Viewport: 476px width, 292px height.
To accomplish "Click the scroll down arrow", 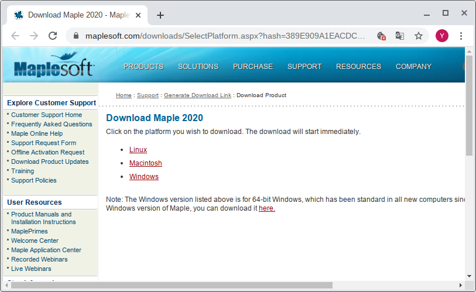I will click(x=469, y=276).
